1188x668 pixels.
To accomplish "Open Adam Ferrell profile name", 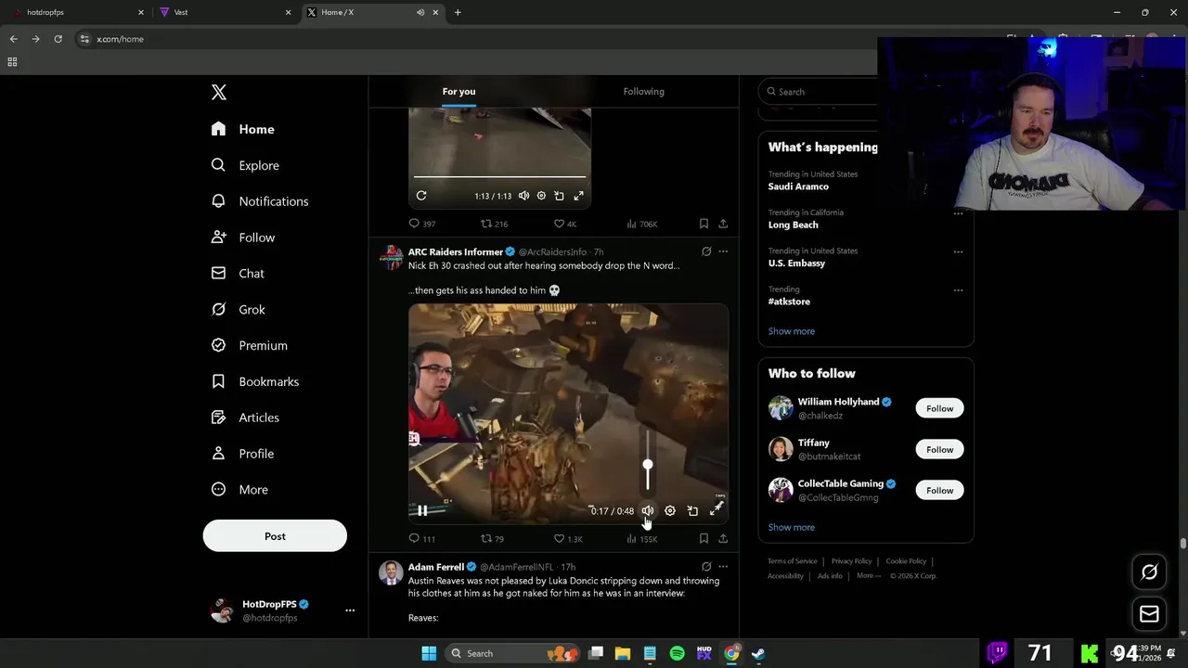I will (x=436, y=567).
